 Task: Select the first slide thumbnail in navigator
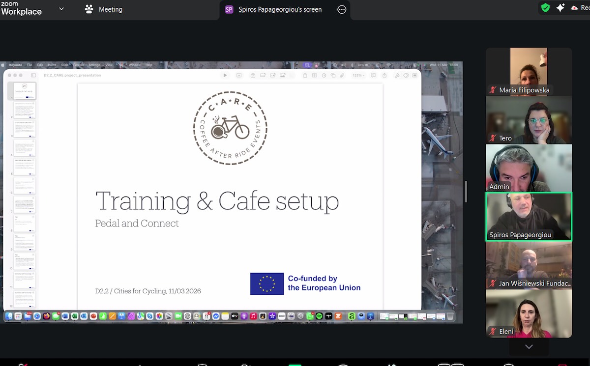[x=25, y=91]
